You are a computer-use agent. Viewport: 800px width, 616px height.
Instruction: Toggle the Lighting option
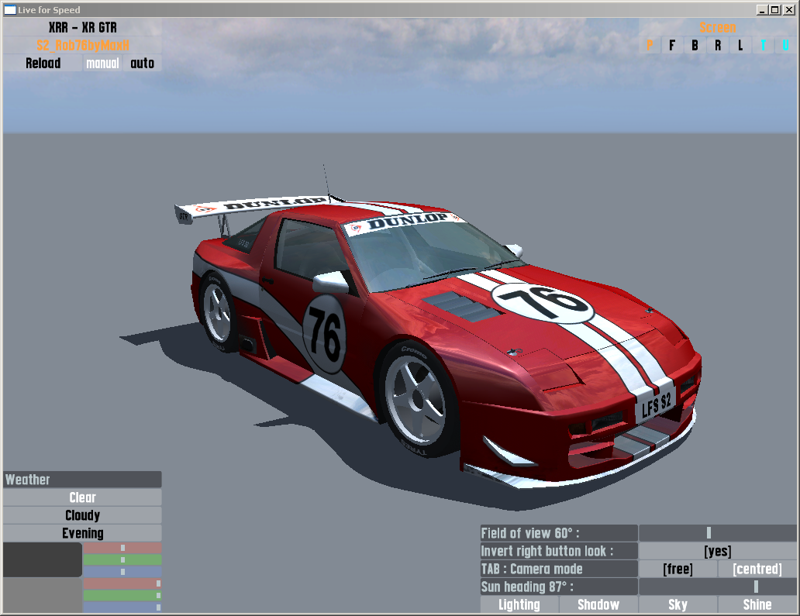[x=519, y=604]
